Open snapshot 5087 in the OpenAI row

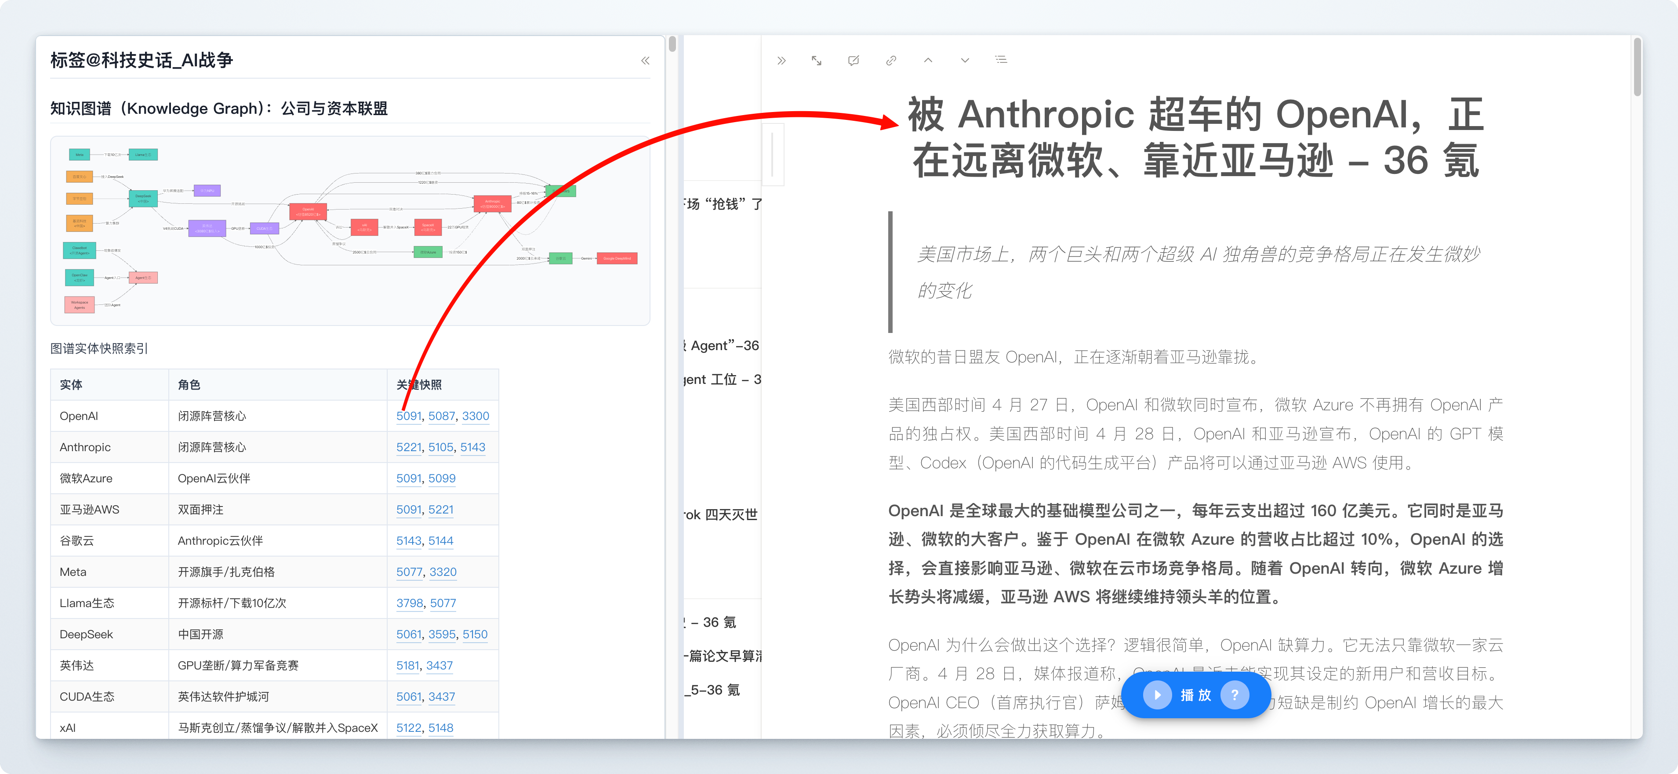point(442,416)
